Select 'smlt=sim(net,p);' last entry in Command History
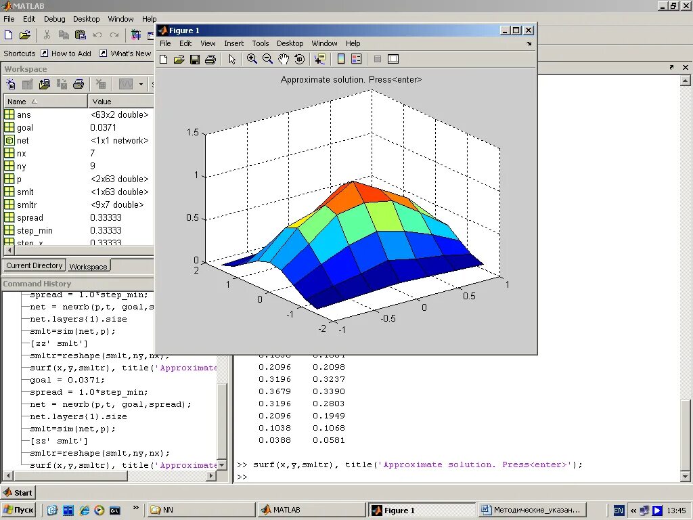The image size is (693, 520). 72,429
